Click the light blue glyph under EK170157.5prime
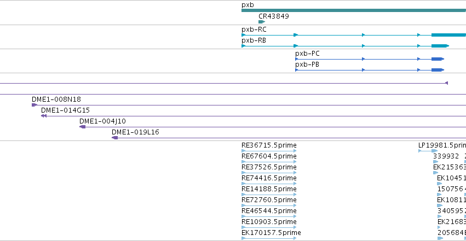The image size is (466, 241). pyautogui.click(x=269, y=238)
